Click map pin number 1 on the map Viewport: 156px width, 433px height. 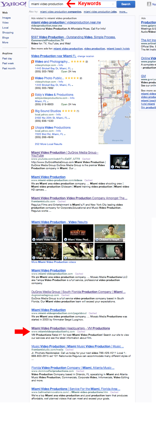pos(128,99)
